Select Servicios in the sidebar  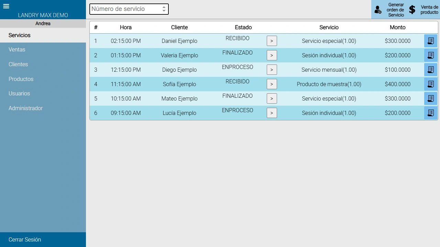pyautogui.click(x=43, y=35)
